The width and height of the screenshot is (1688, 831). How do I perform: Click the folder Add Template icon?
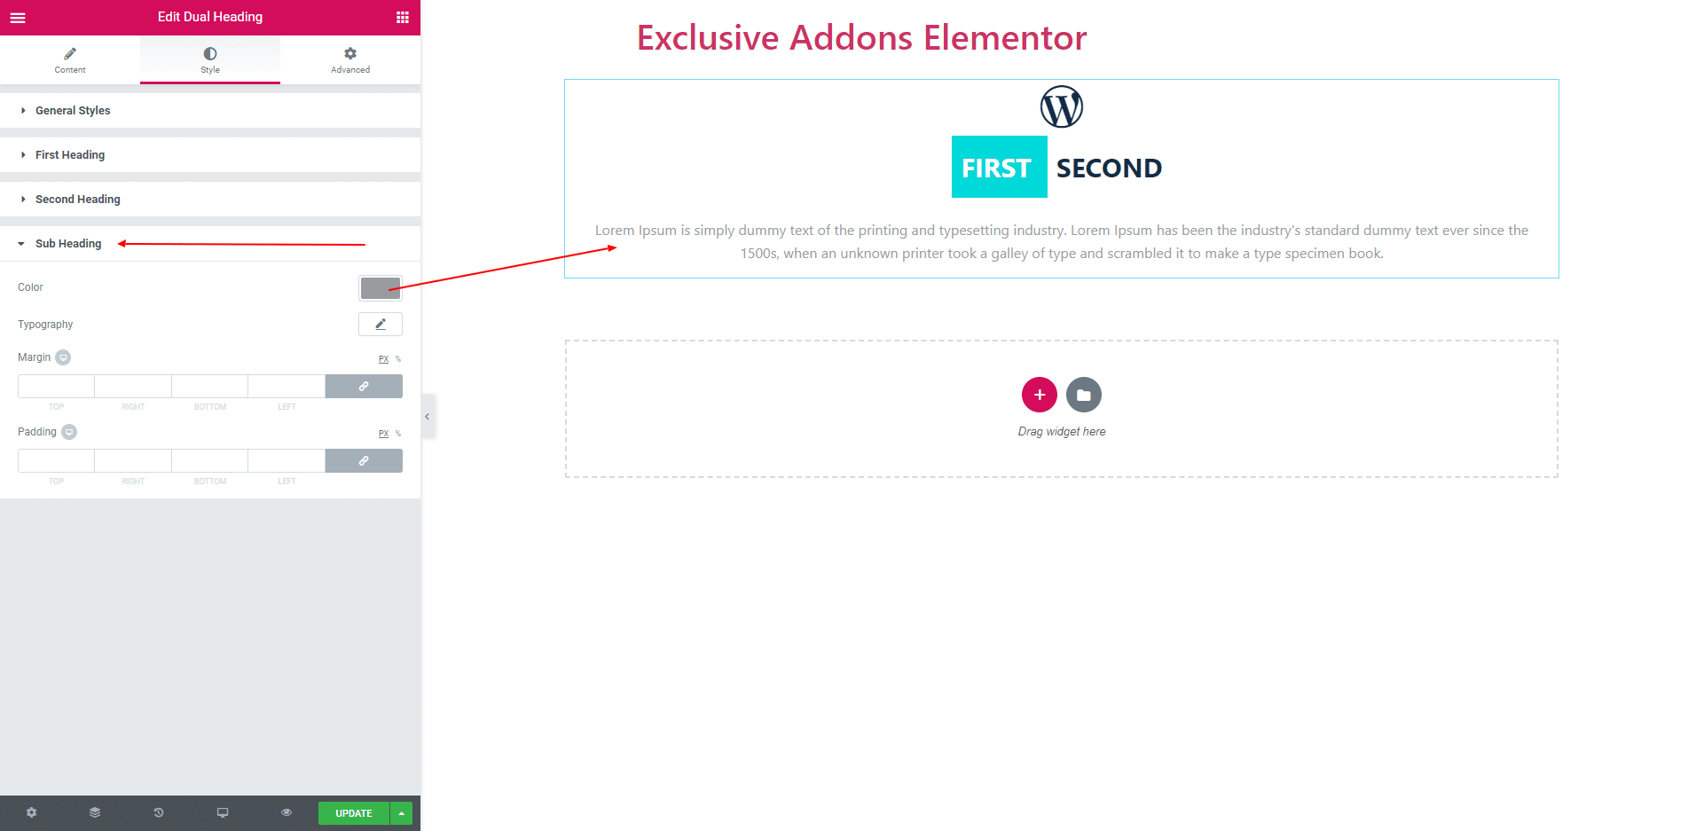pyautogui.click(x=1084, y=395)
